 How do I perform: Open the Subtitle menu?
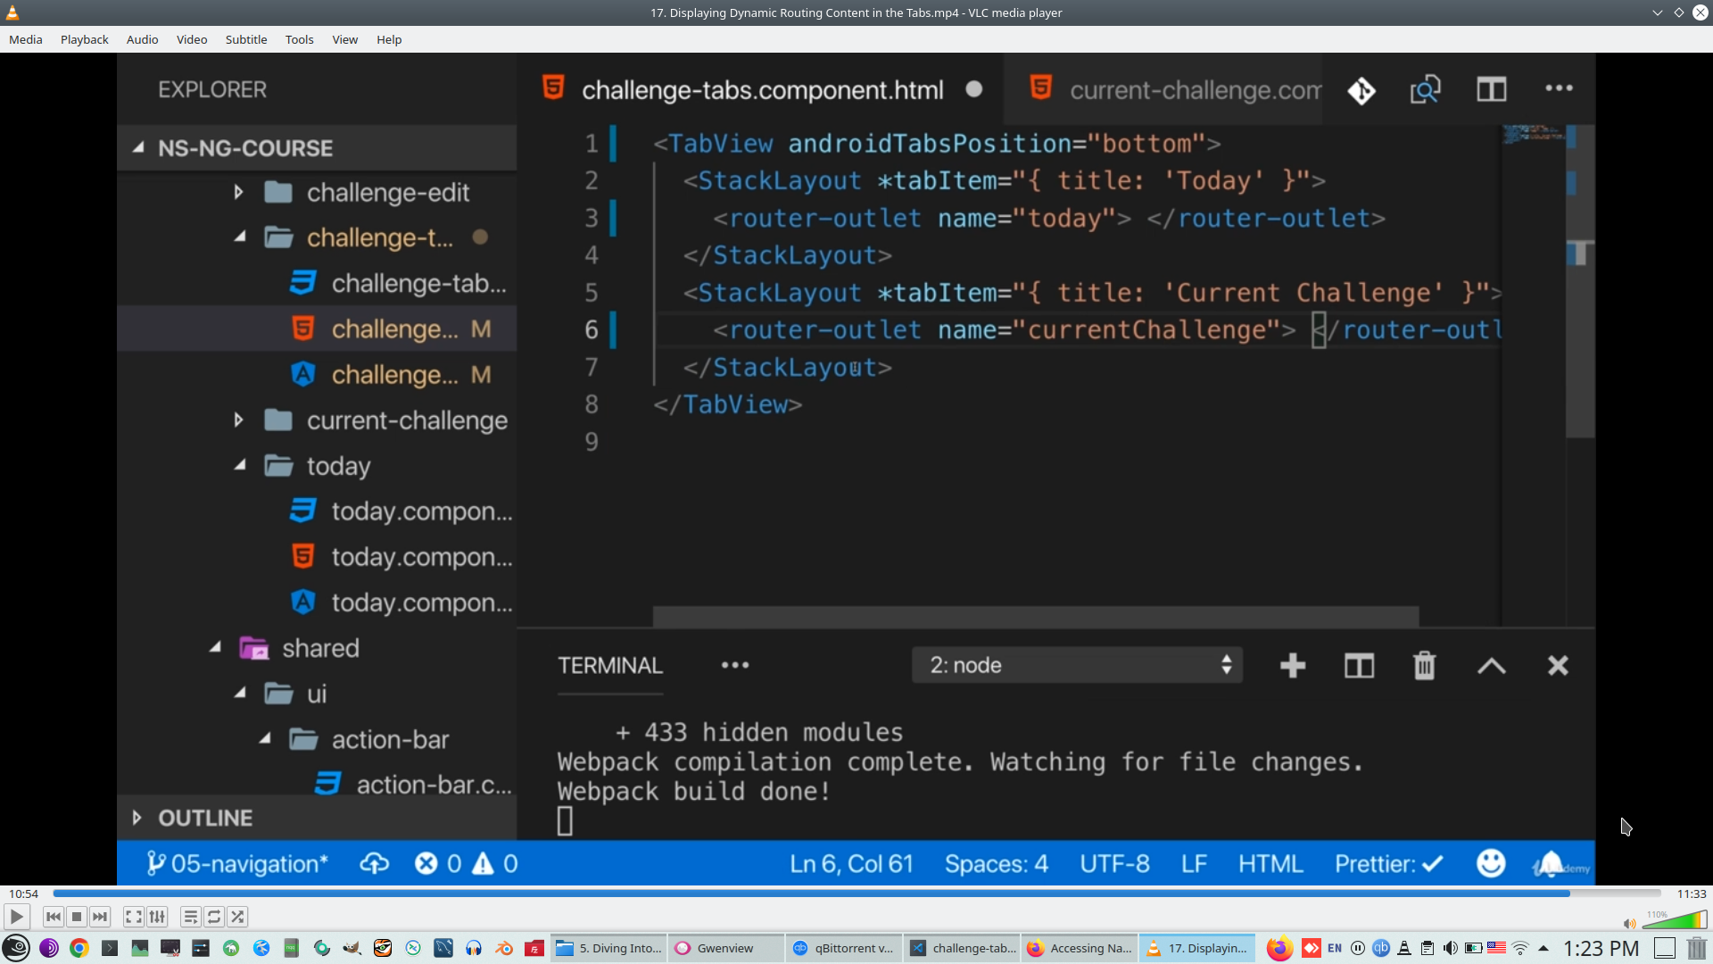click(x=245, y=39)
